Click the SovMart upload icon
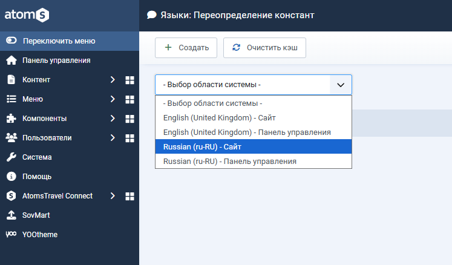The height and width of the screenshot is (265, 452). (x=11, y=215)
